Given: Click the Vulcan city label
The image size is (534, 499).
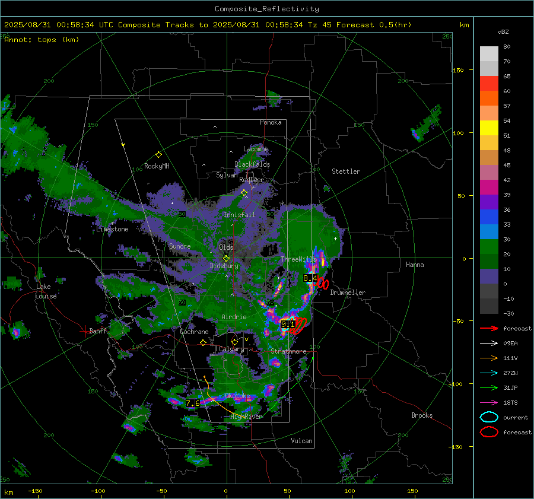Looking at the screenshot, I should pyautogui.click(x=301, y=441).
